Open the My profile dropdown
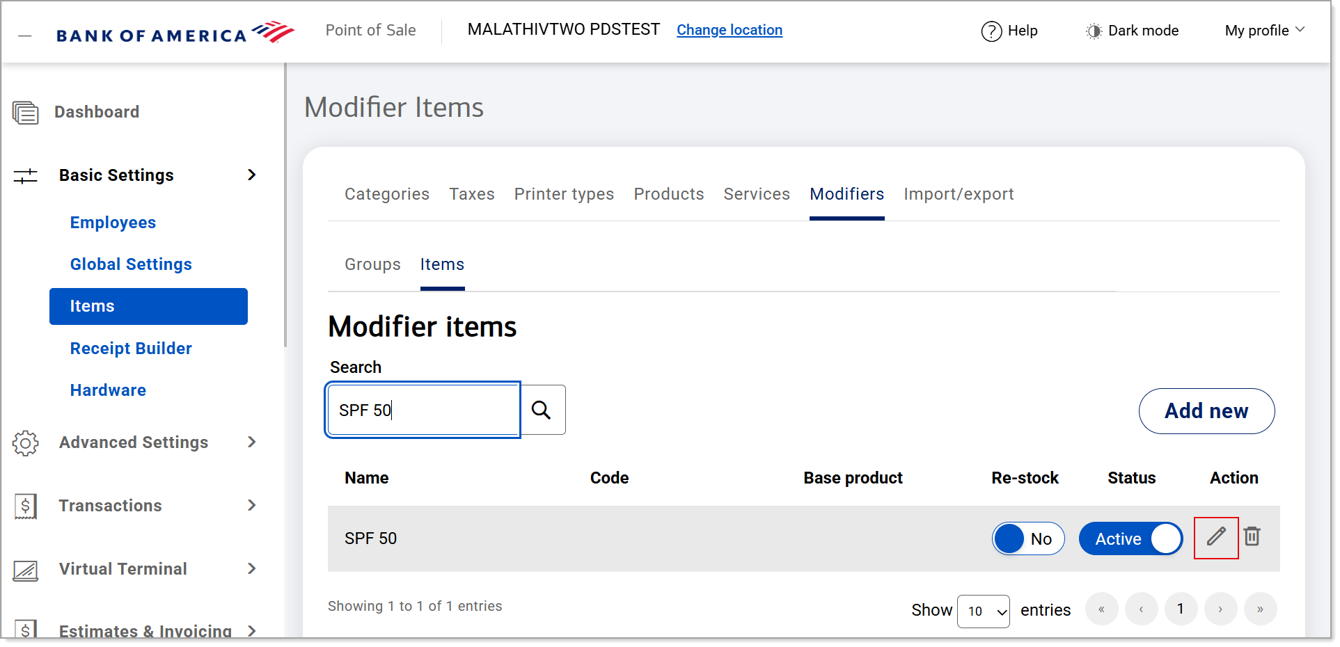 [x=1264, y=31]
